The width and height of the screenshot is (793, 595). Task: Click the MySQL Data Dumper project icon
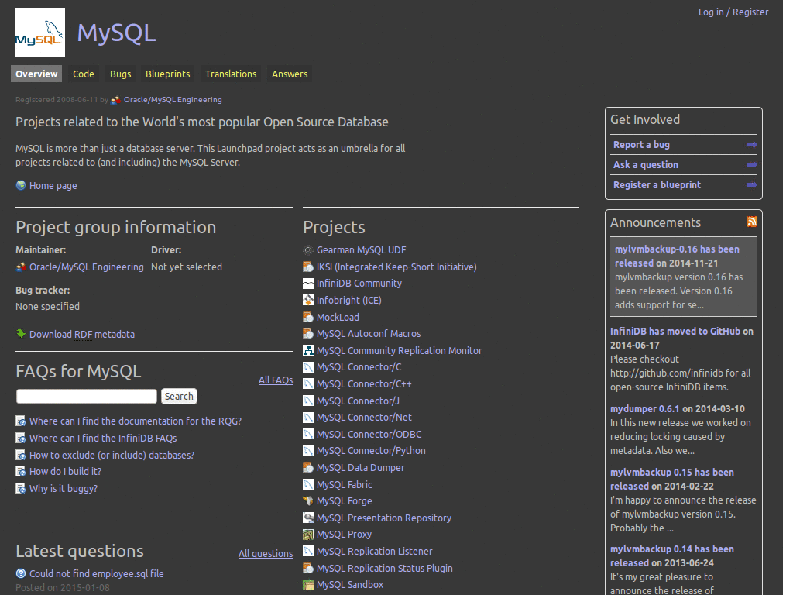(x=308, y=467)
